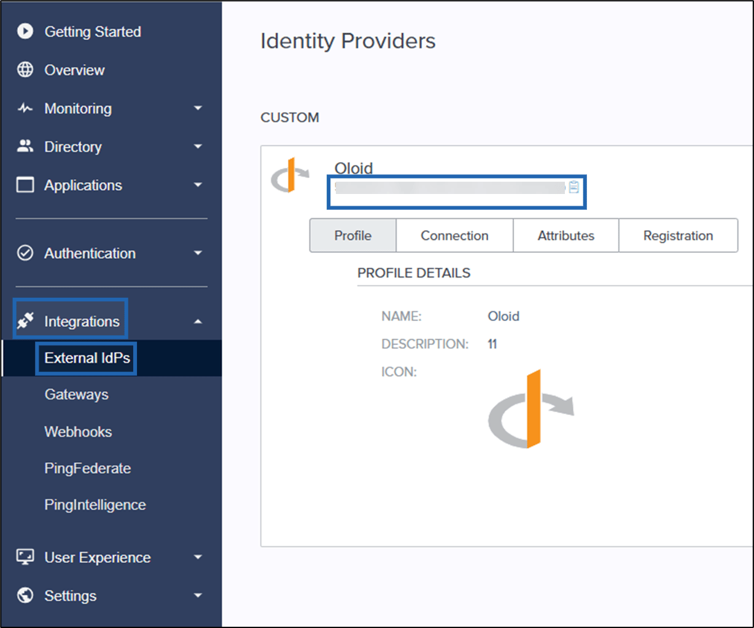Viewport: 754px width, 628px height.
Task: Click the Monitoring pulse icon
Action: pyautogui.click(x=25, y=109)
